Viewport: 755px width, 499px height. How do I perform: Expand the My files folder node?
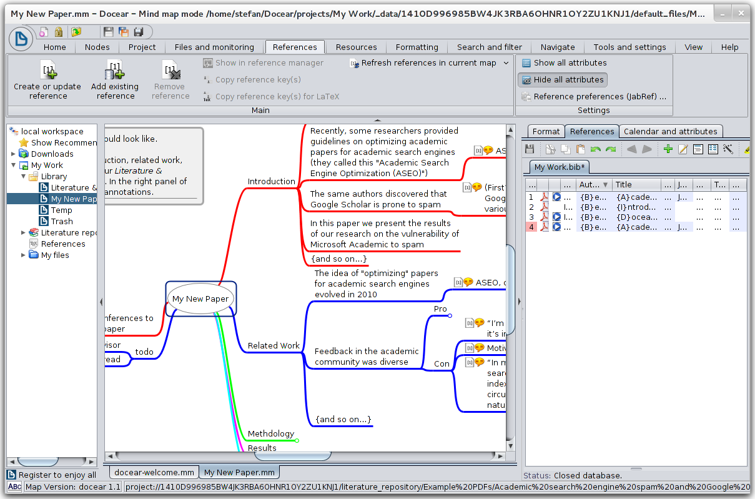tap(24, 255)
